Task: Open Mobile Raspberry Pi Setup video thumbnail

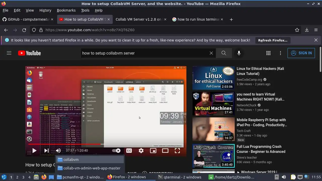Action: (x=213, y=129)
